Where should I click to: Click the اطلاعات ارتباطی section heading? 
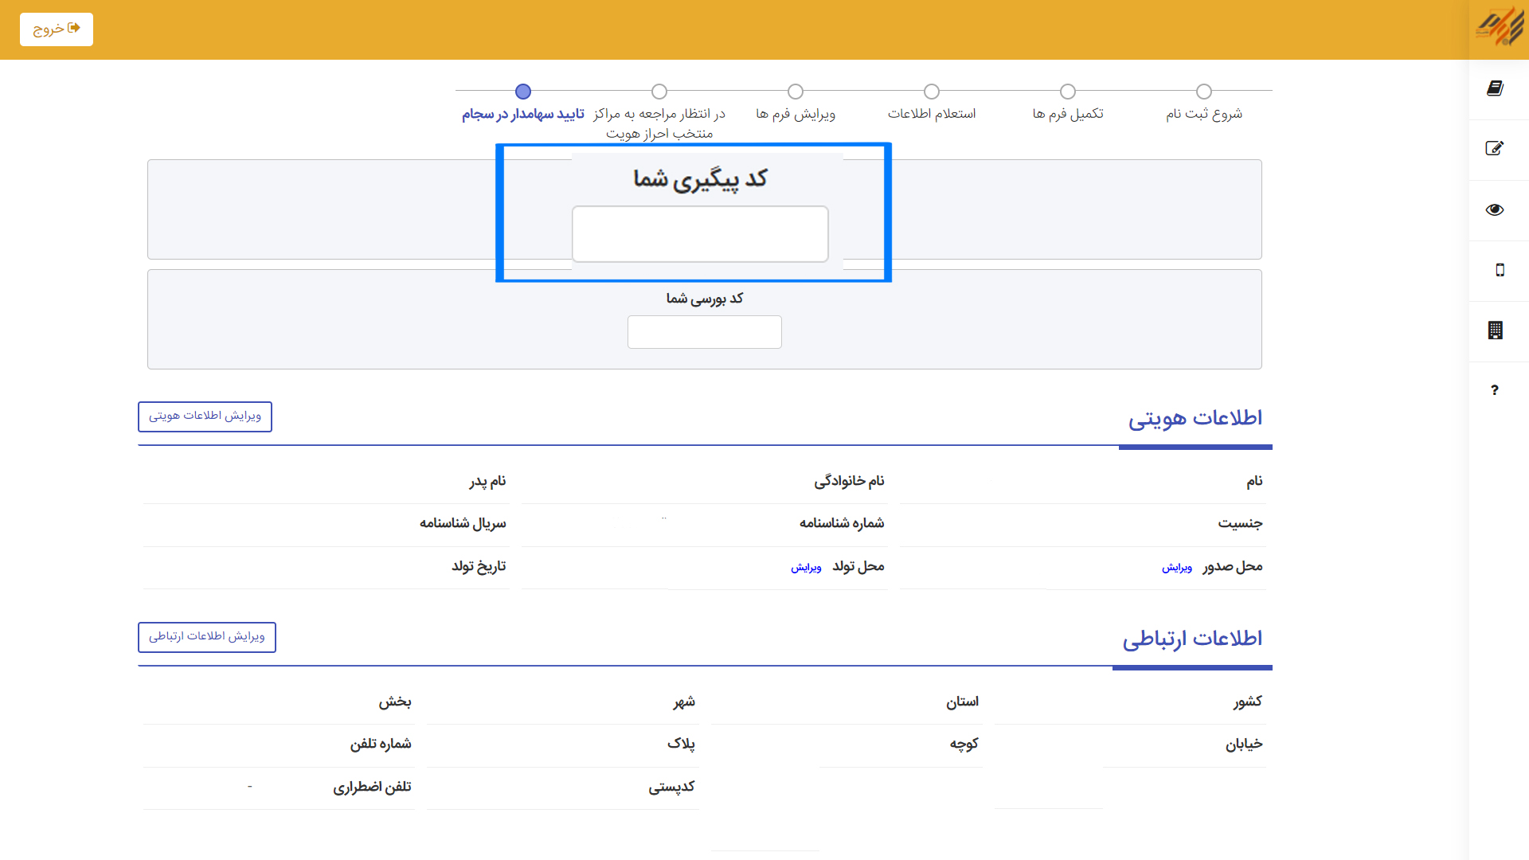(x=1192, y=639)
